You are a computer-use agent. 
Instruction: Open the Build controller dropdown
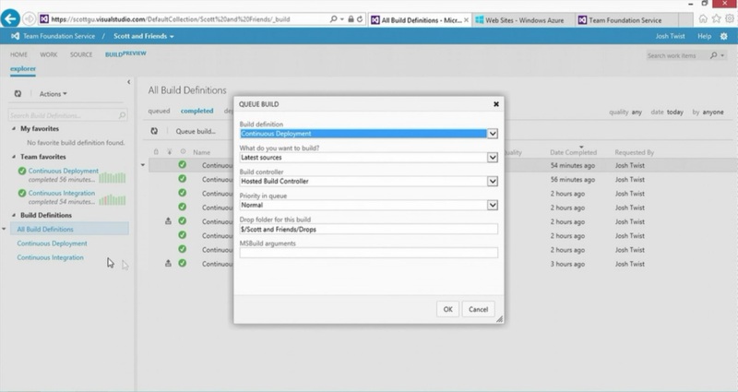(493, 181)
